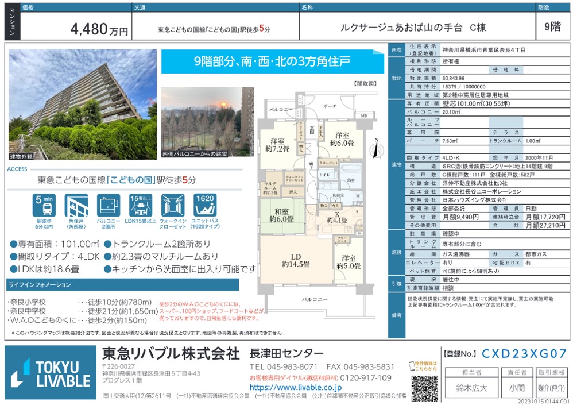Click the TEL 045-983-8071 number
This screenshot has width=573, height=409.
pos(284,366)
